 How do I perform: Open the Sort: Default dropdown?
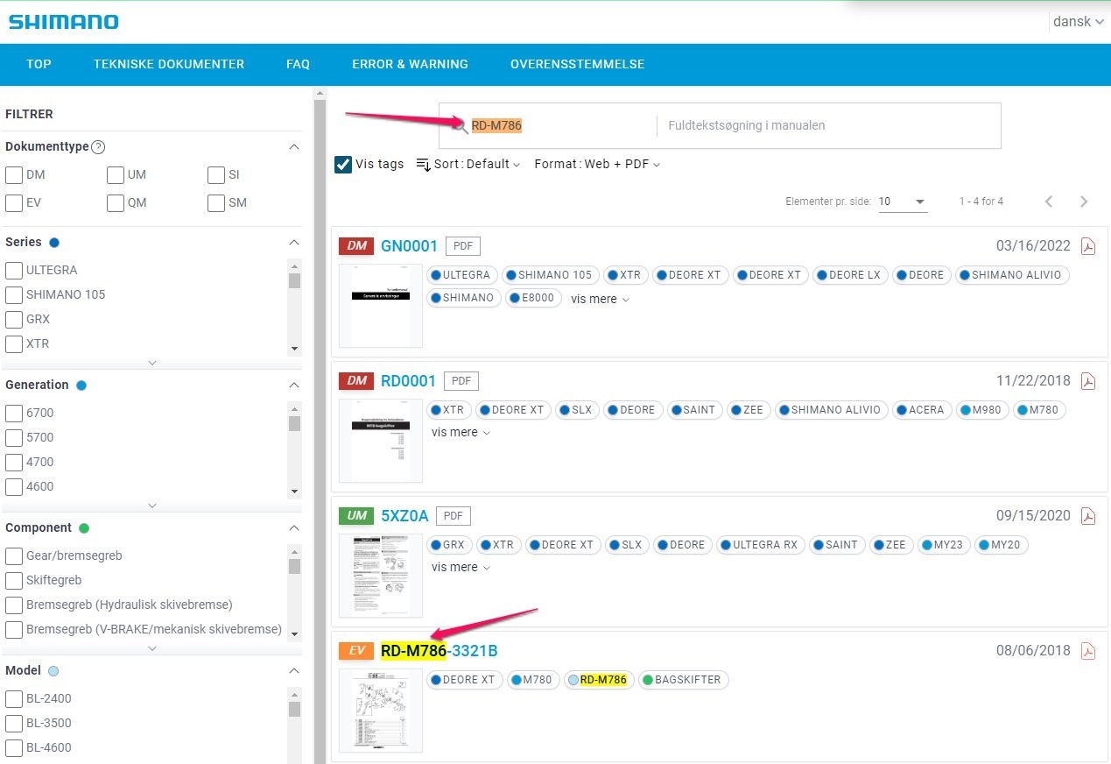476,164
